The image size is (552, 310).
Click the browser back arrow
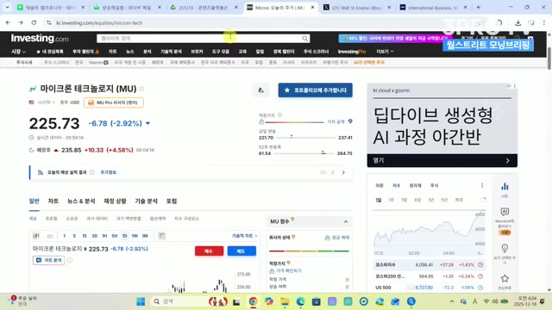coord(8,22)
